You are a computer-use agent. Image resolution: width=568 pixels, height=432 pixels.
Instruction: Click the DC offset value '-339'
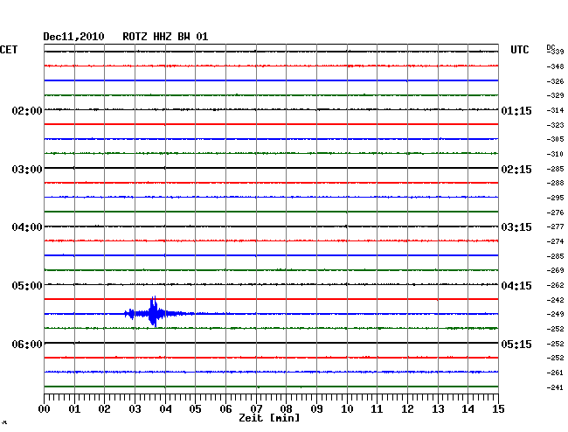coord(555,52)
